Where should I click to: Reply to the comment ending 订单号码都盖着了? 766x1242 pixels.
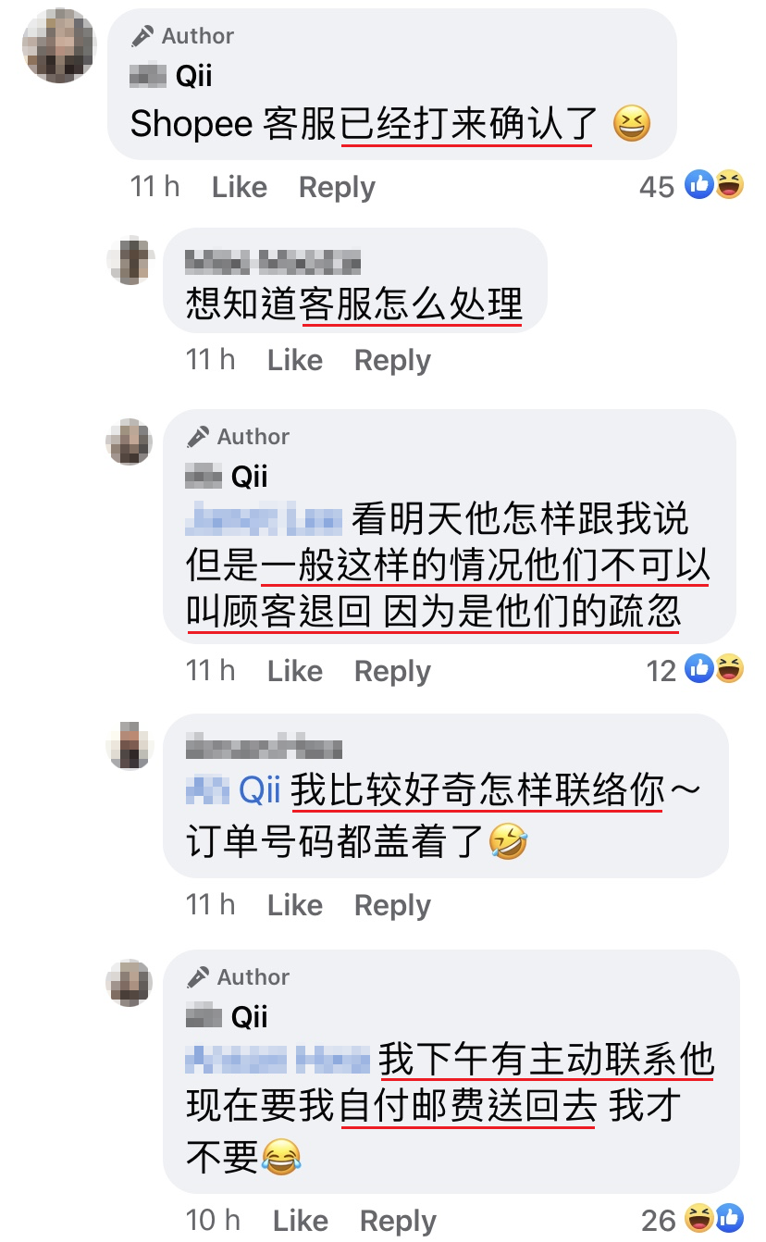pyautogui.click(x=392, y=904)
